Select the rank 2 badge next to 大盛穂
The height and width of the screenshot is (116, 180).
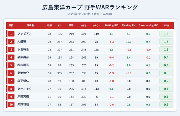coord(11,42)
